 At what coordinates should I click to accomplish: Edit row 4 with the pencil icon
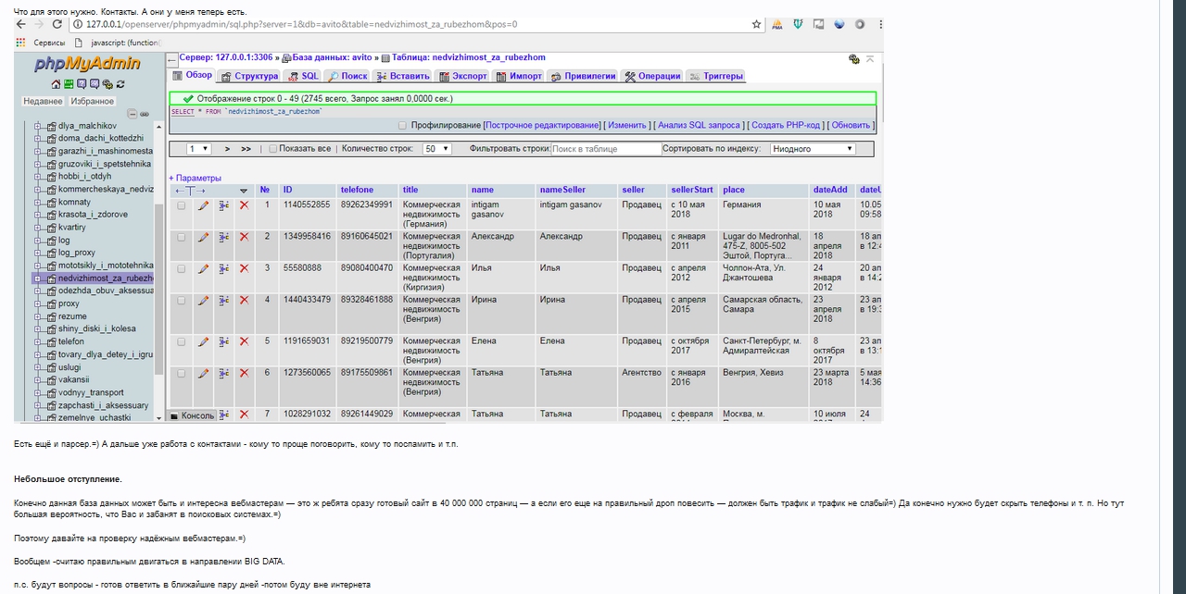tap(203, 300)
